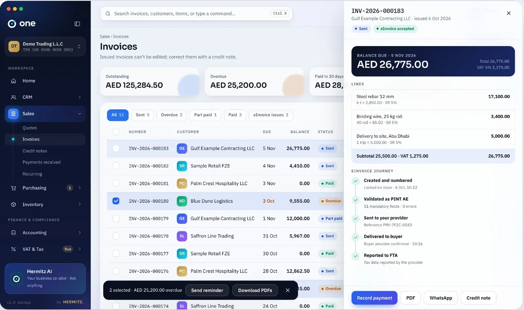Screen dimensions: 524x310
Task: Click the CRM people icon
Action: tap(13, 97)
